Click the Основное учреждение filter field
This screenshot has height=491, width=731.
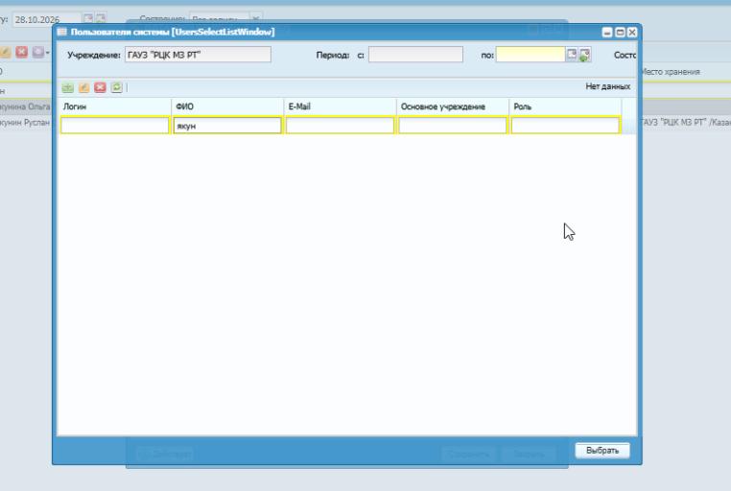453,126
